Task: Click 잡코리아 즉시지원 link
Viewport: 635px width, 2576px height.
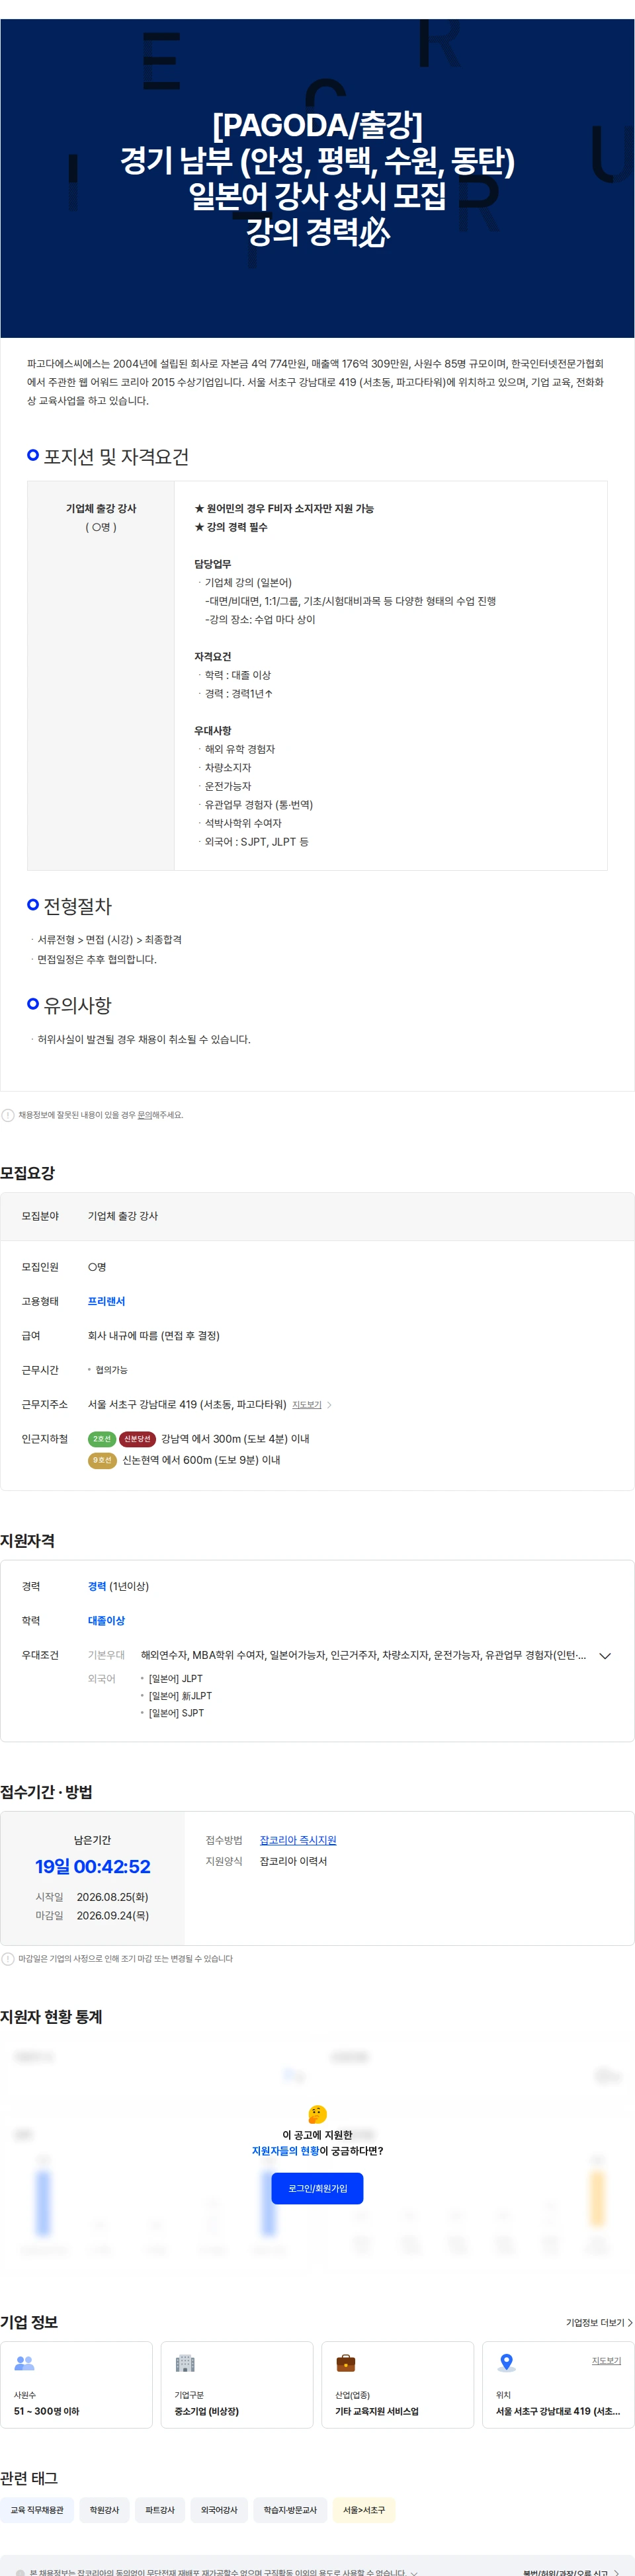Action: (x=298, y=1840)
